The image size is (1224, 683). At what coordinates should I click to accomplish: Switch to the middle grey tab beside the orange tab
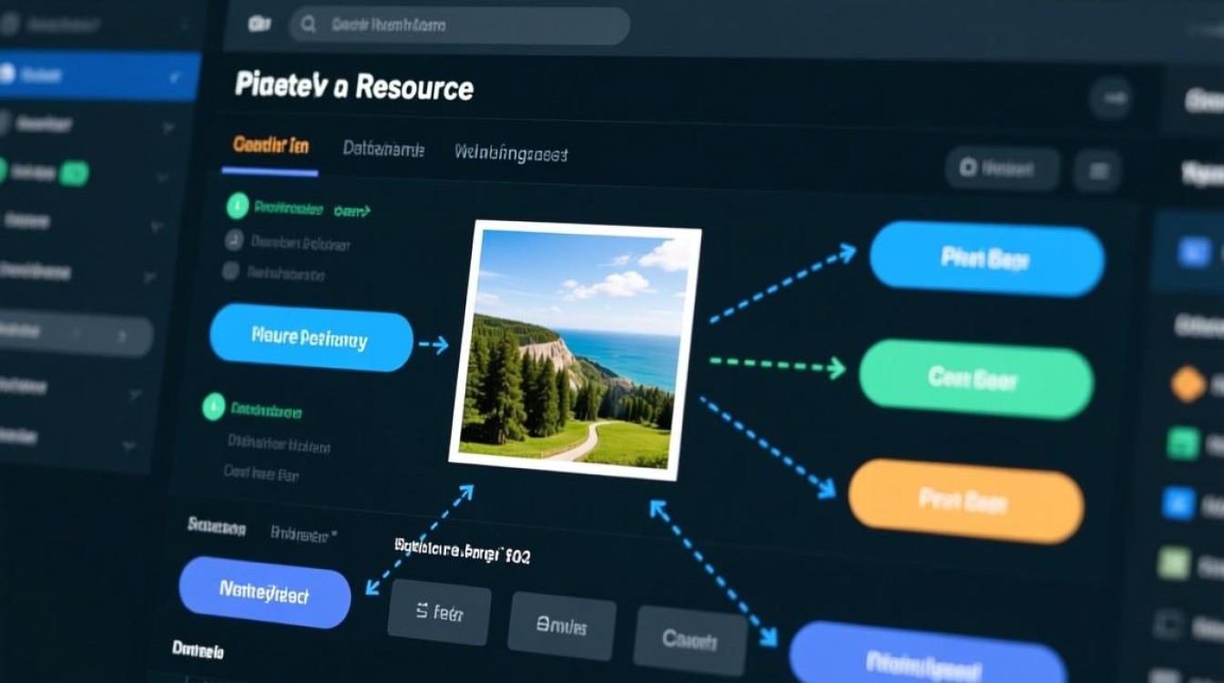[383, 149]
